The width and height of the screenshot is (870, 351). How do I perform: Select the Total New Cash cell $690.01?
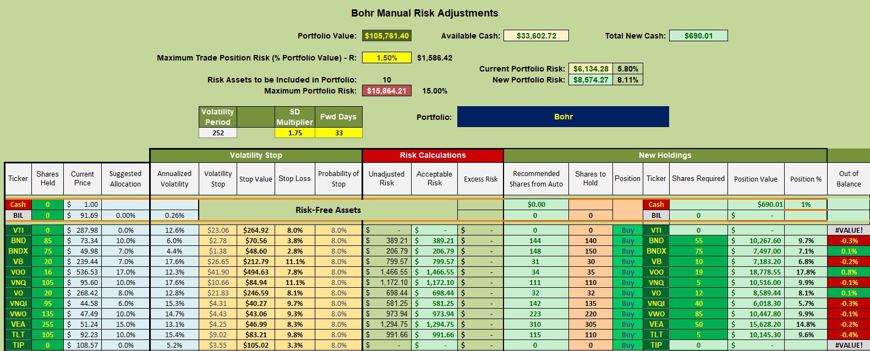(698, 36)
